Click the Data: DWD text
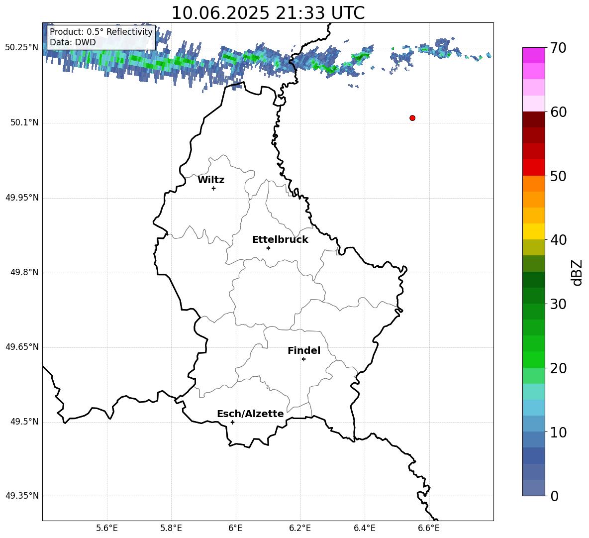Viewport: 589px width, 538px height. pyautogui.click(x=73, y=42)
